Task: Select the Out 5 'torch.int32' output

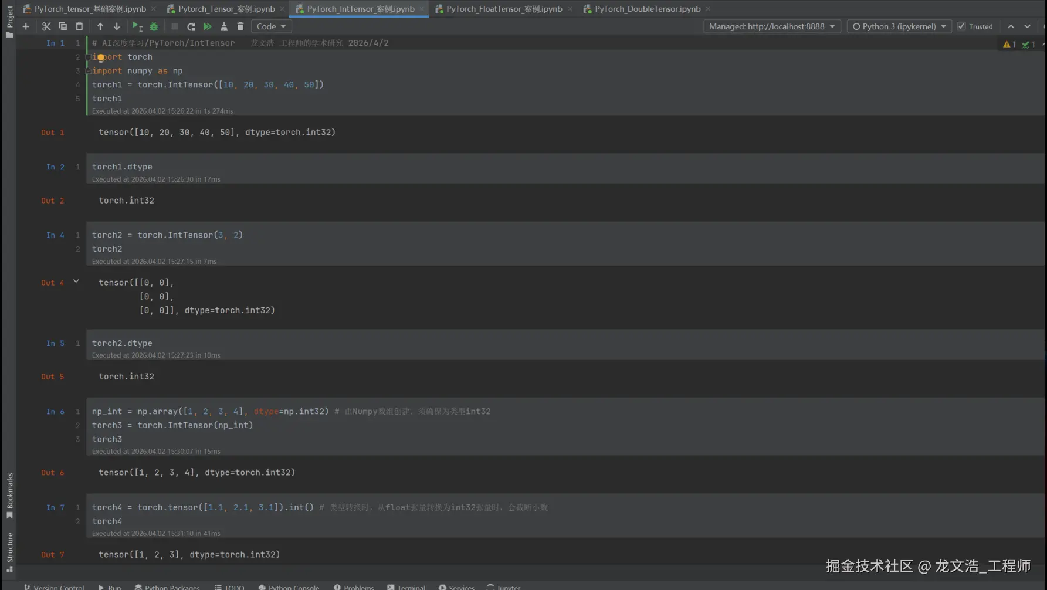Action: pos(127,377)
